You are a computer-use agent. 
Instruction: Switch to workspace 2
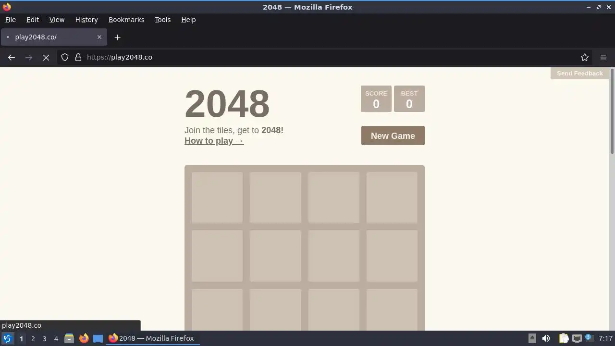(x=33, y=338)
